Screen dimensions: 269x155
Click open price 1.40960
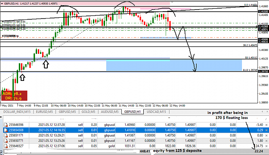(130, 125)
